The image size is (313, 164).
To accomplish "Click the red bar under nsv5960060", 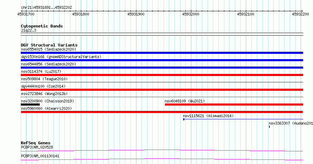I will (x=162, y=112).
